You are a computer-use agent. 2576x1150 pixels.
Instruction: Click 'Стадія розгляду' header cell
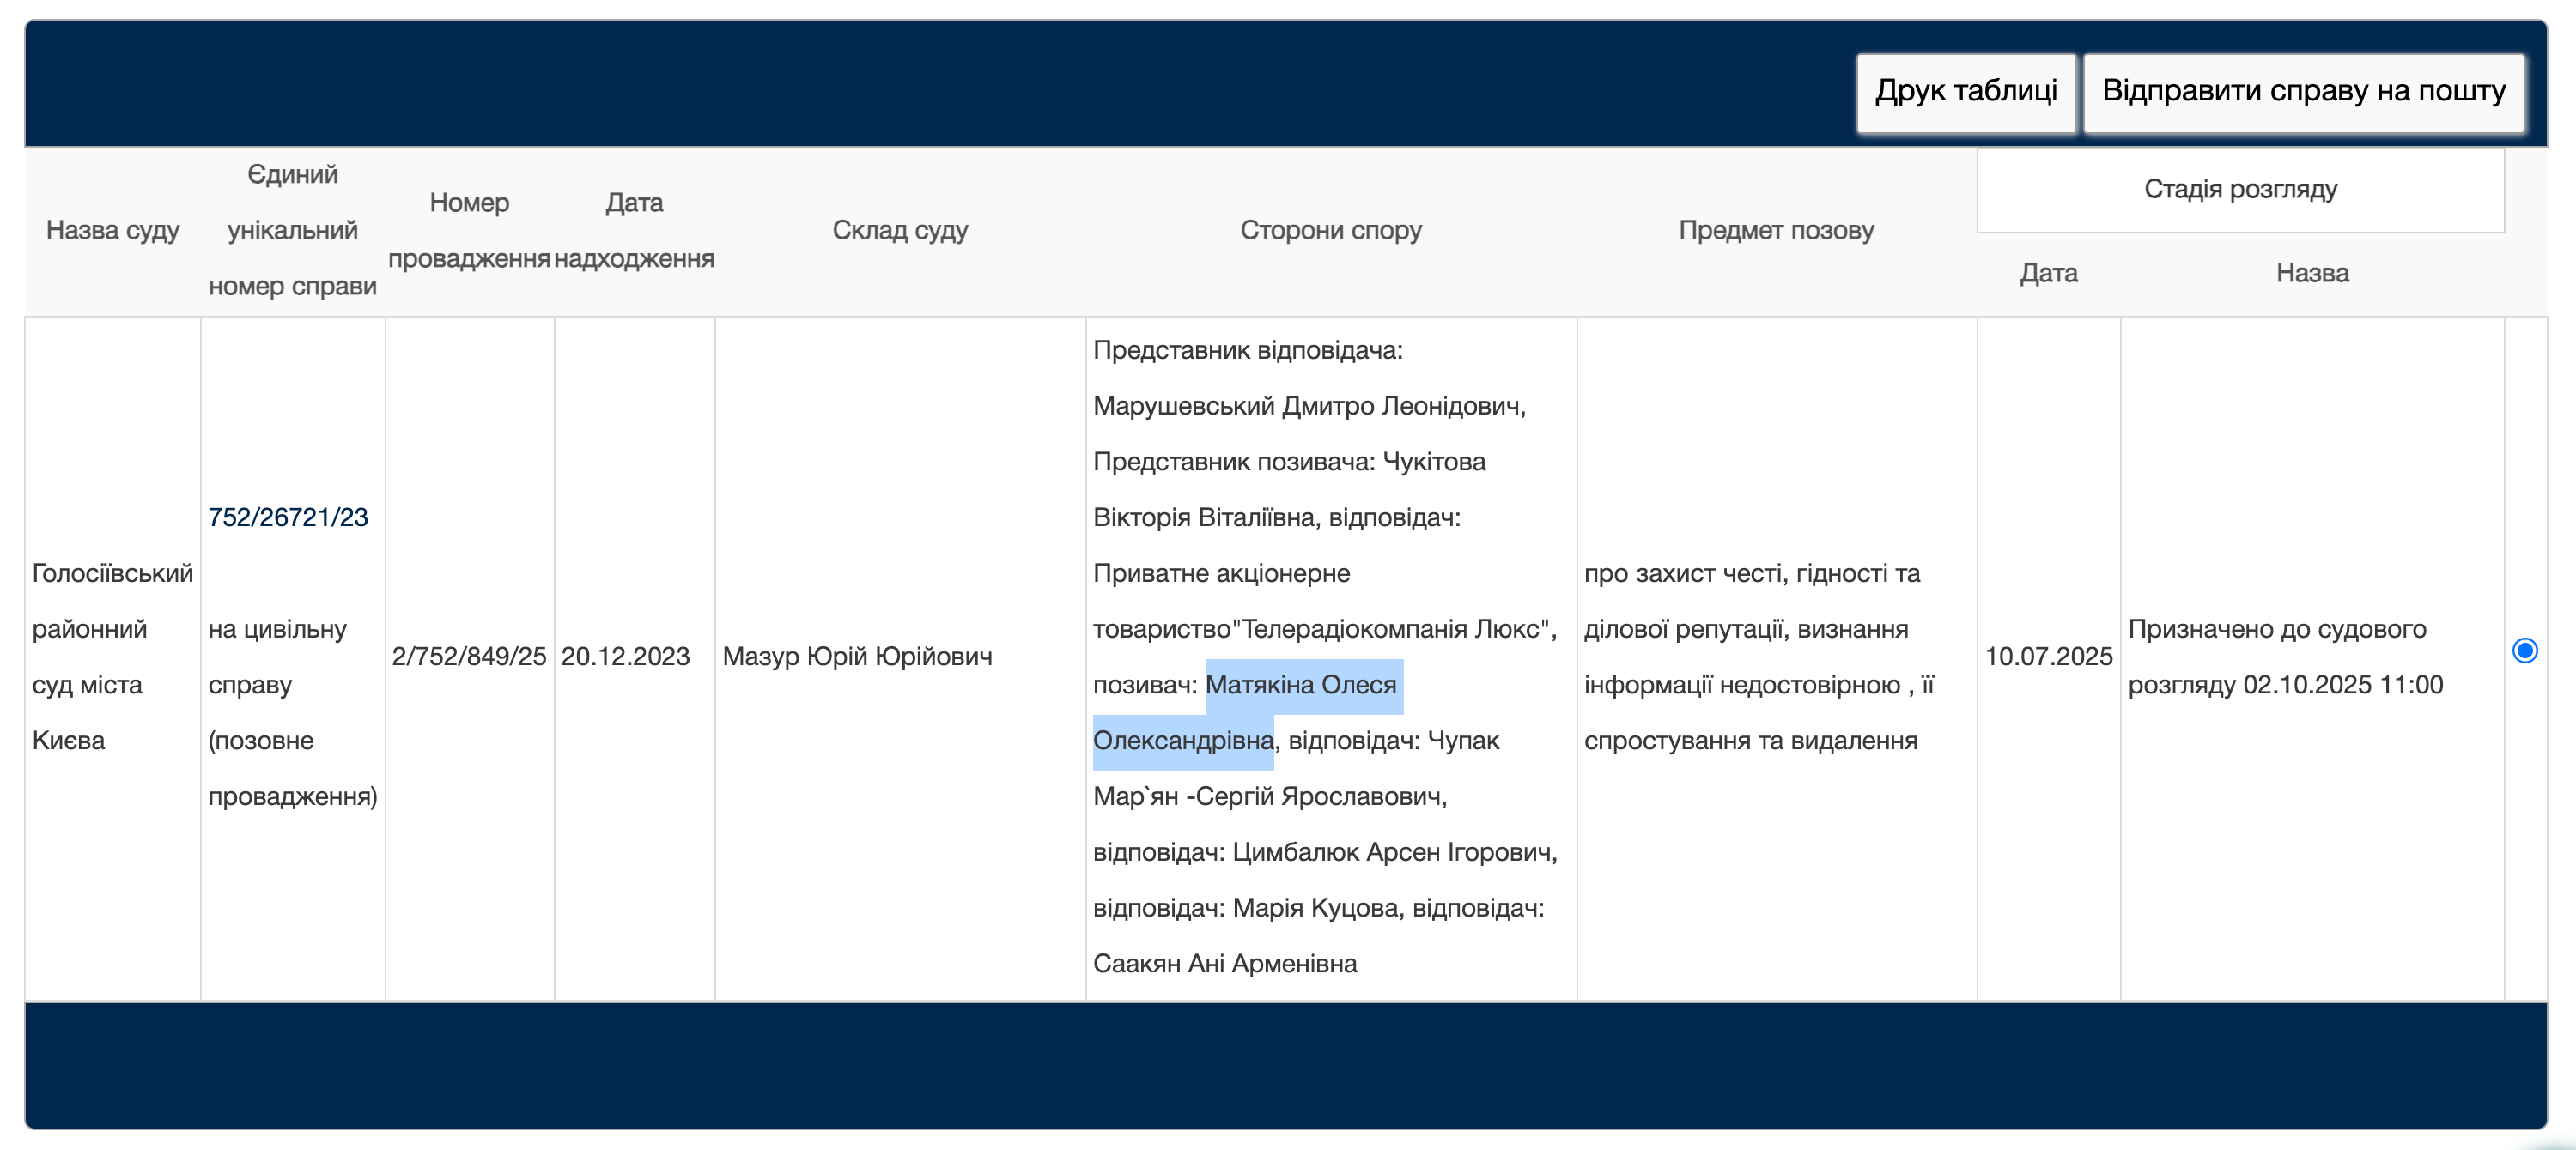tap(2240, 190)
